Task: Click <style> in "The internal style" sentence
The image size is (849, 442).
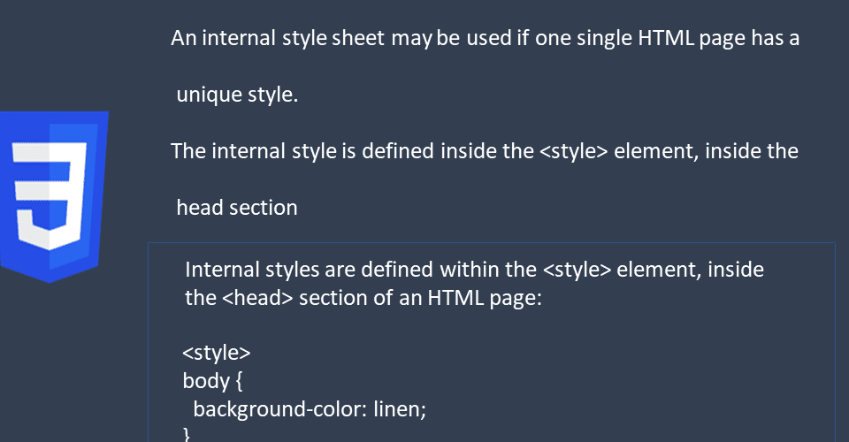Action: pyautogui.click(x=574, y=151)
